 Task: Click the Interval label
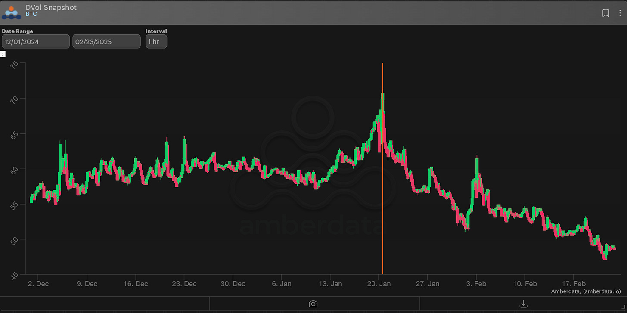(156, 31)
